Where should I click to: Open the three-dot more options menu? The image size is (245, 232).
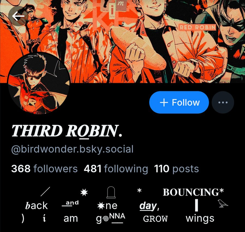[223, 102]
